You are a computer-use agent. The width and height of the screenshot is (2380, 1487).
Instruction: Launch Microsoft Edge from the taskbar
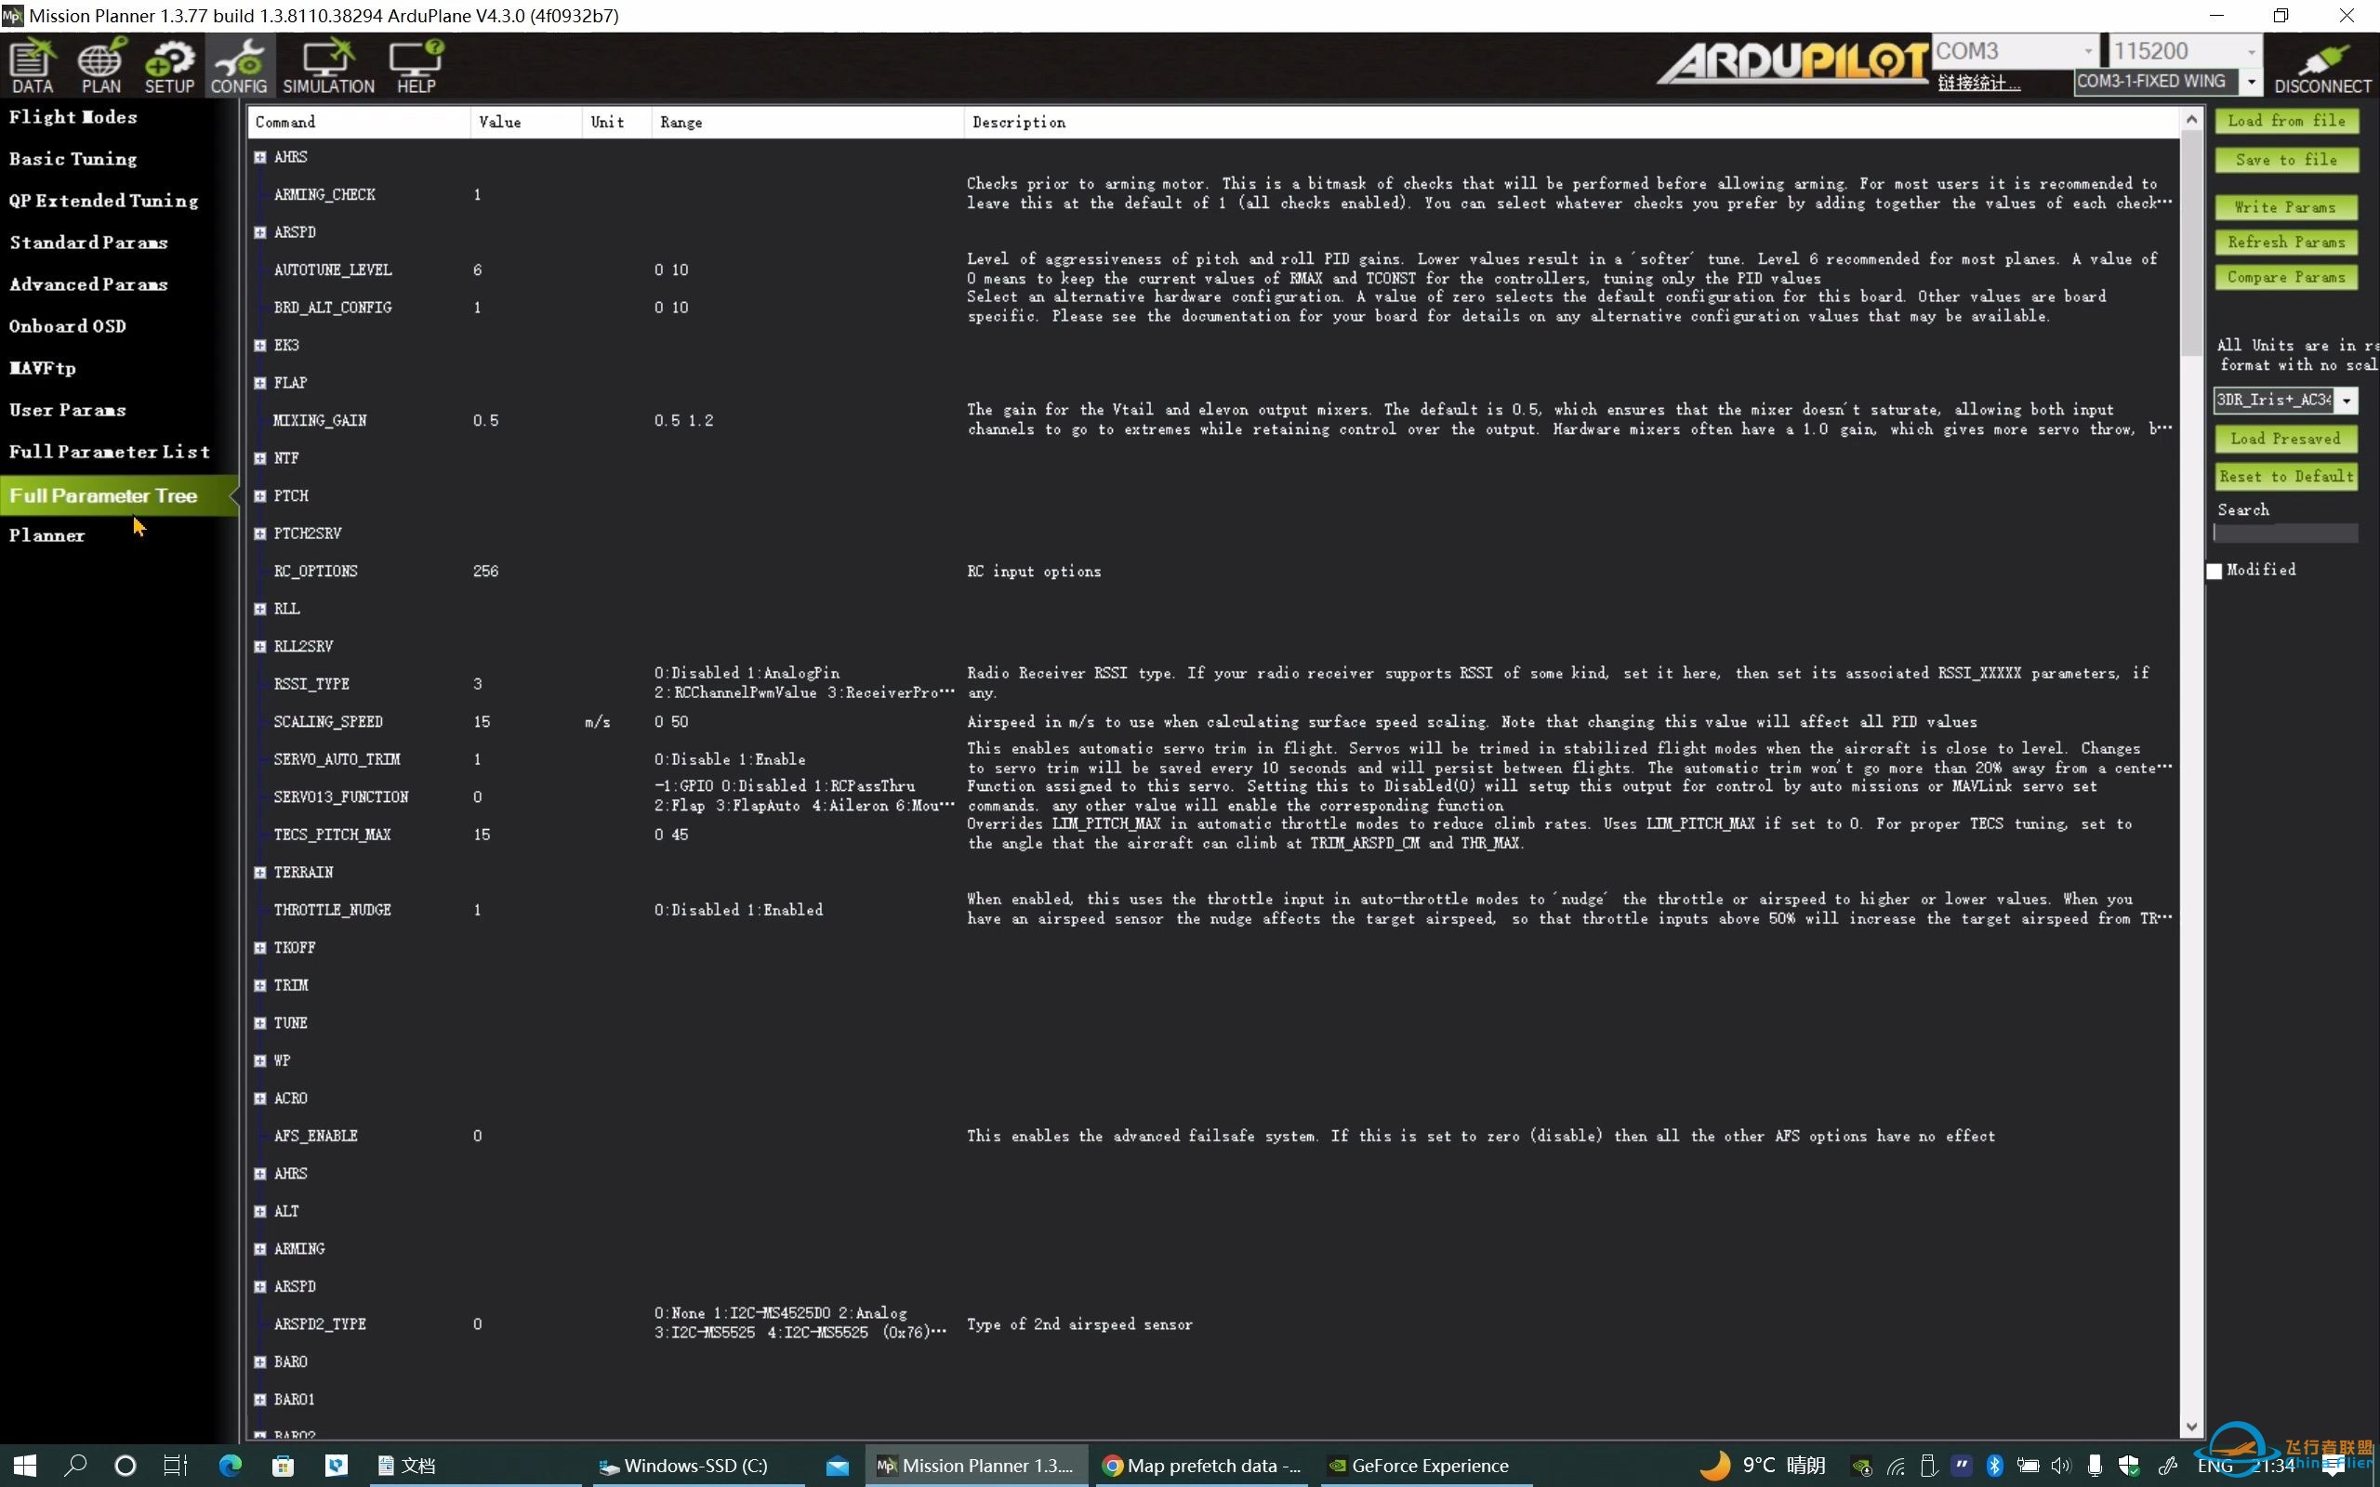pyautogui.click(x=231, y=1466)
